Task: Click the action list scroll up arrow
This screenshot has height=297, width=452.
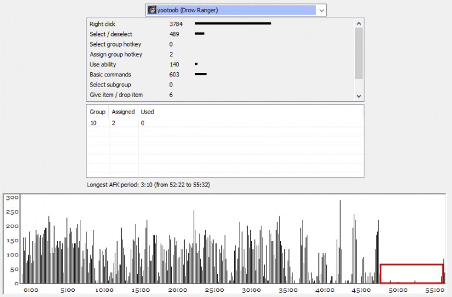Action: [x=358, y=24]
